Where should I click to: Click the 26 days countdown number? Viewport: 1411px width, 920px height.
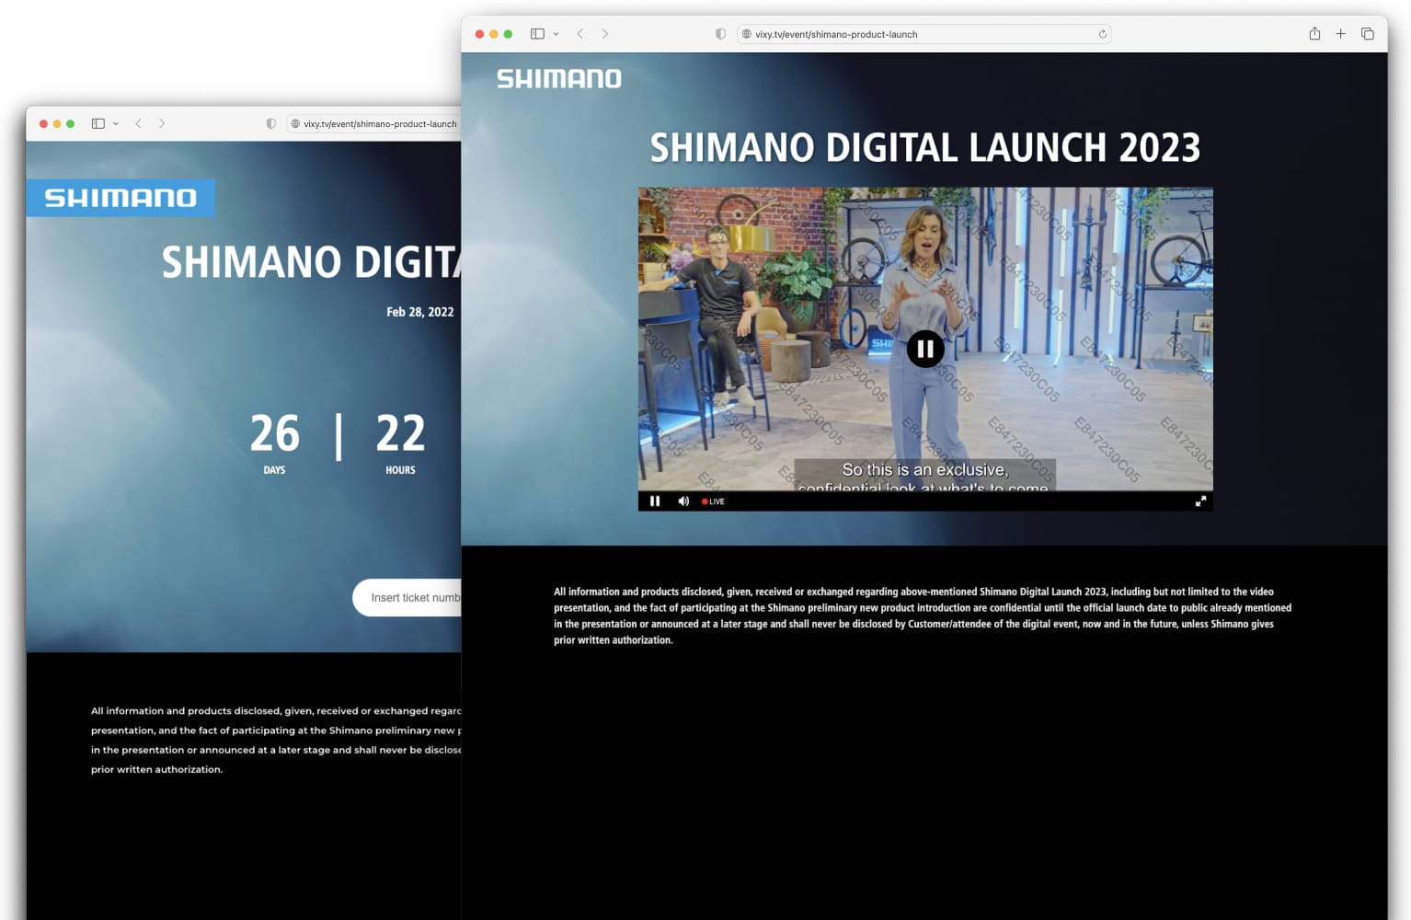click(x=275, y=433)
